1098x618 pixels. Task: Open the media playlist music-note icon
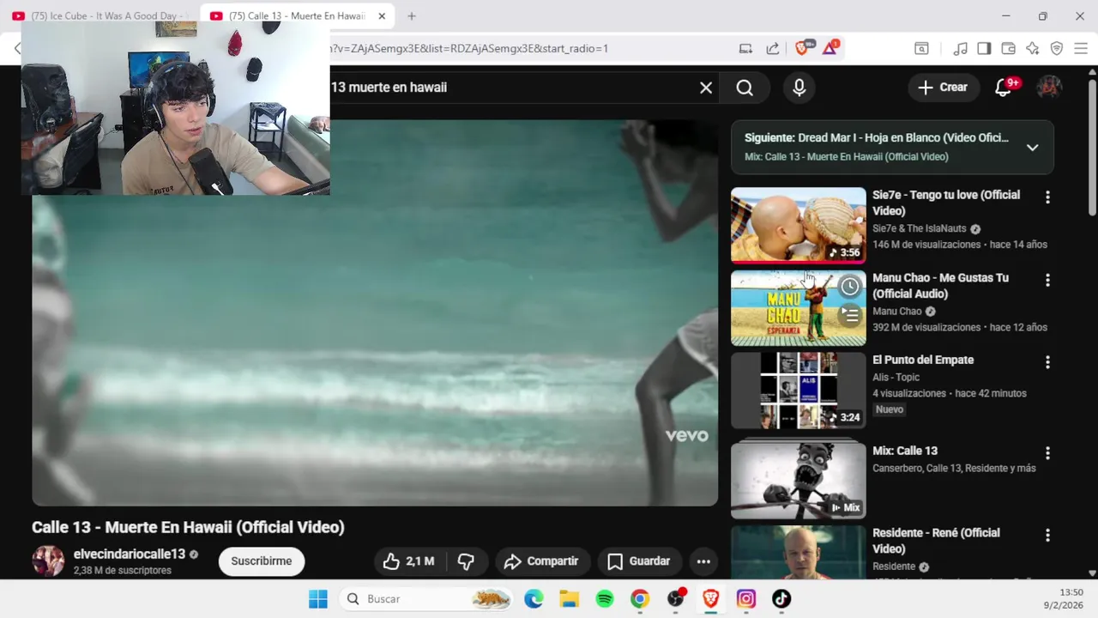(x=961, y=49)
